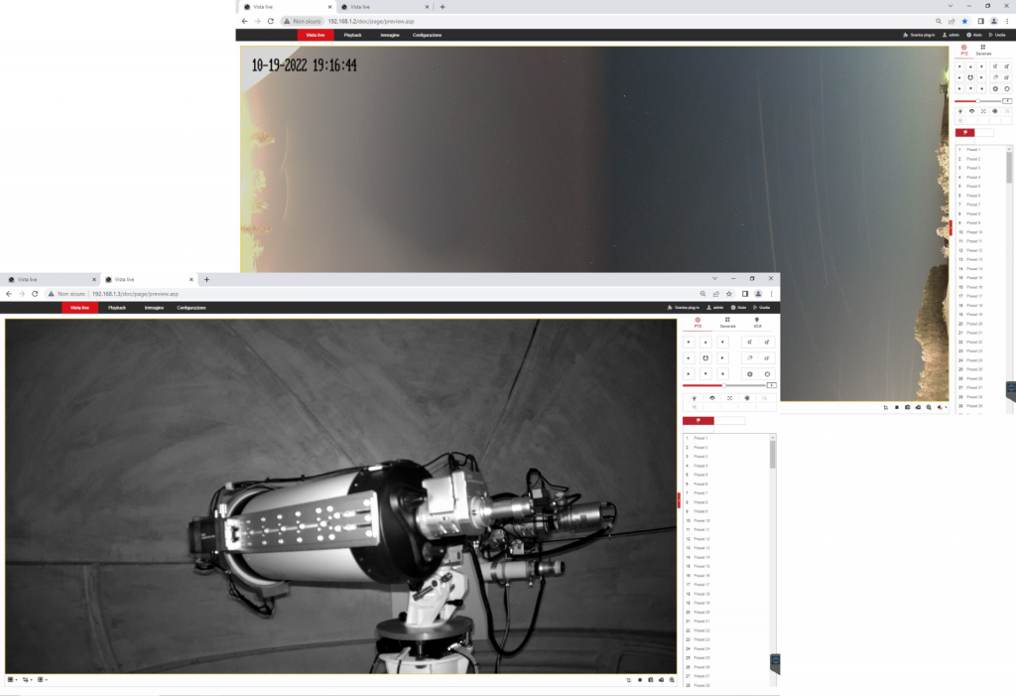Toggle the camera light icon

pos(694,397)
